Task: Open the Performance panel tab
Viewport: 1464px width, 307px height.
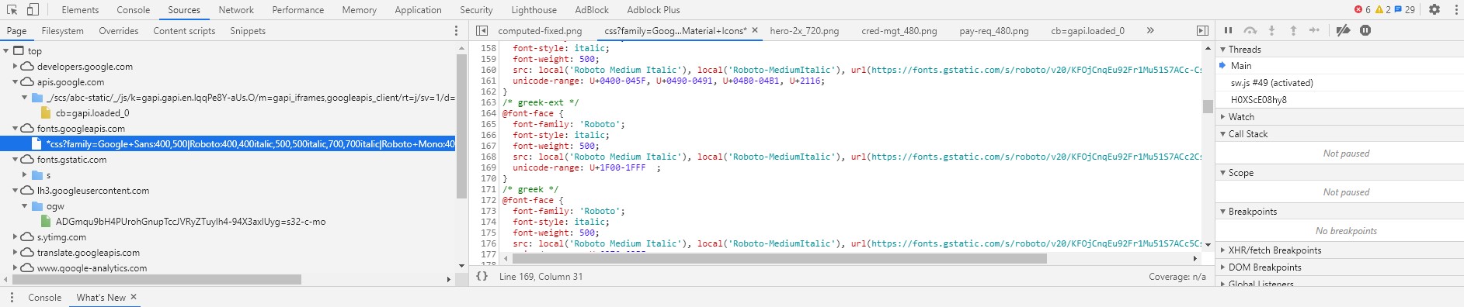Action: [297, 9]
